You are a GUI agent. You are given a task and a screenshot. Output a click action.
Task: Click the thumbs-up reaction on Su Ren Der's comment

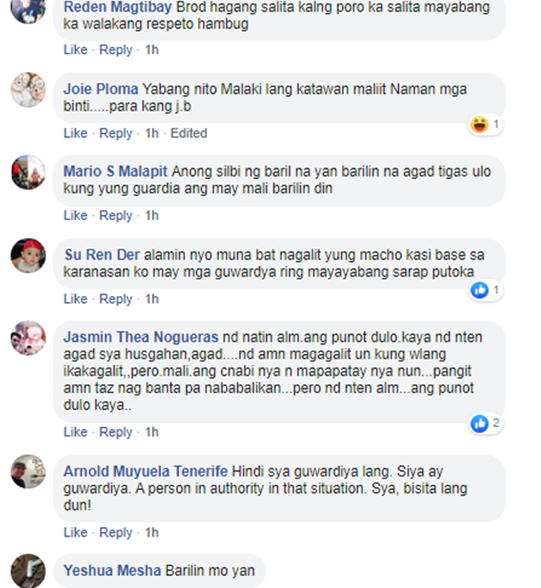485,290
